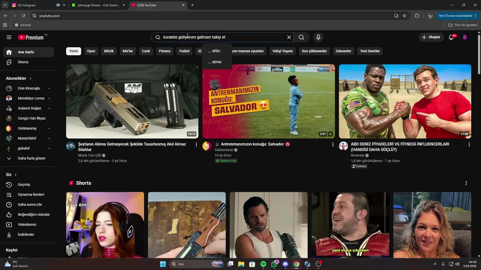Screen dimensions: 481x270
Task: Open Beğendiğim videolar
Action: (29, 214)
